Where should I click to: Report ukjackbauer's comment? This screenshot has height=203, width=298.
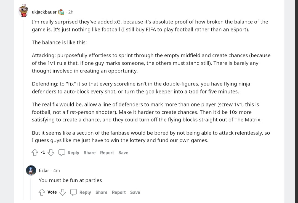[x=107, y=153]
